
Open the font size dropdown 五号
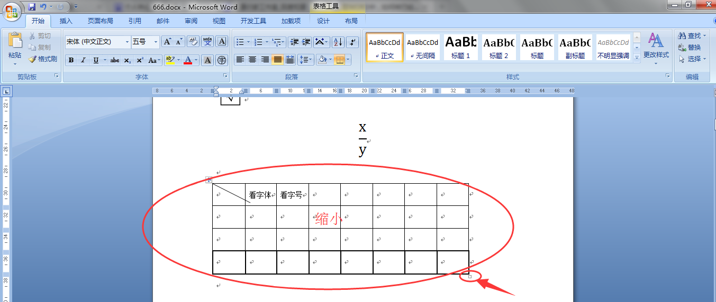pos(156,42)
